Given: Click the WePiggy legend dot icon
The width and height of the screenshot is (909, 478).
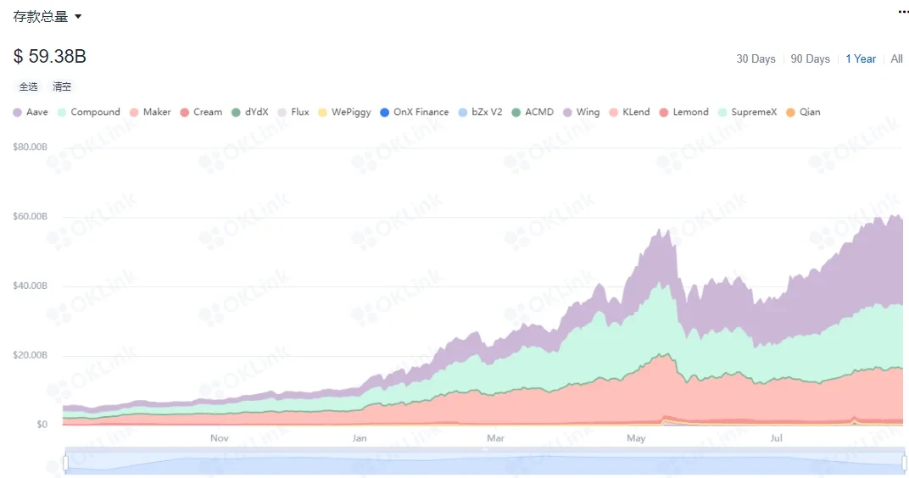Looking at the screenshot, I should pyautogui.click(x=322, y=112).
